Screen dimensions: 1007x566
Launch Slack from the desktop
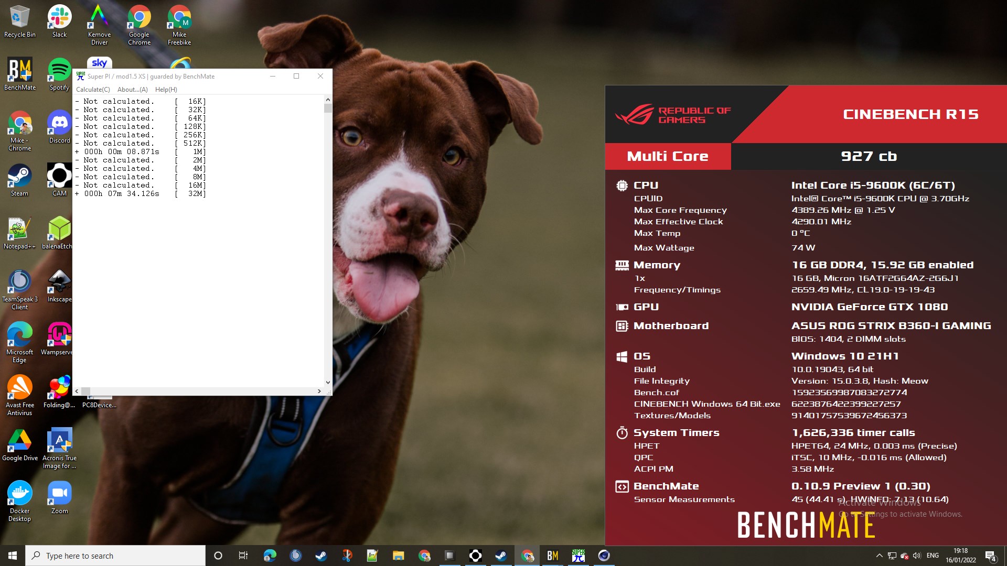[59, 21]
